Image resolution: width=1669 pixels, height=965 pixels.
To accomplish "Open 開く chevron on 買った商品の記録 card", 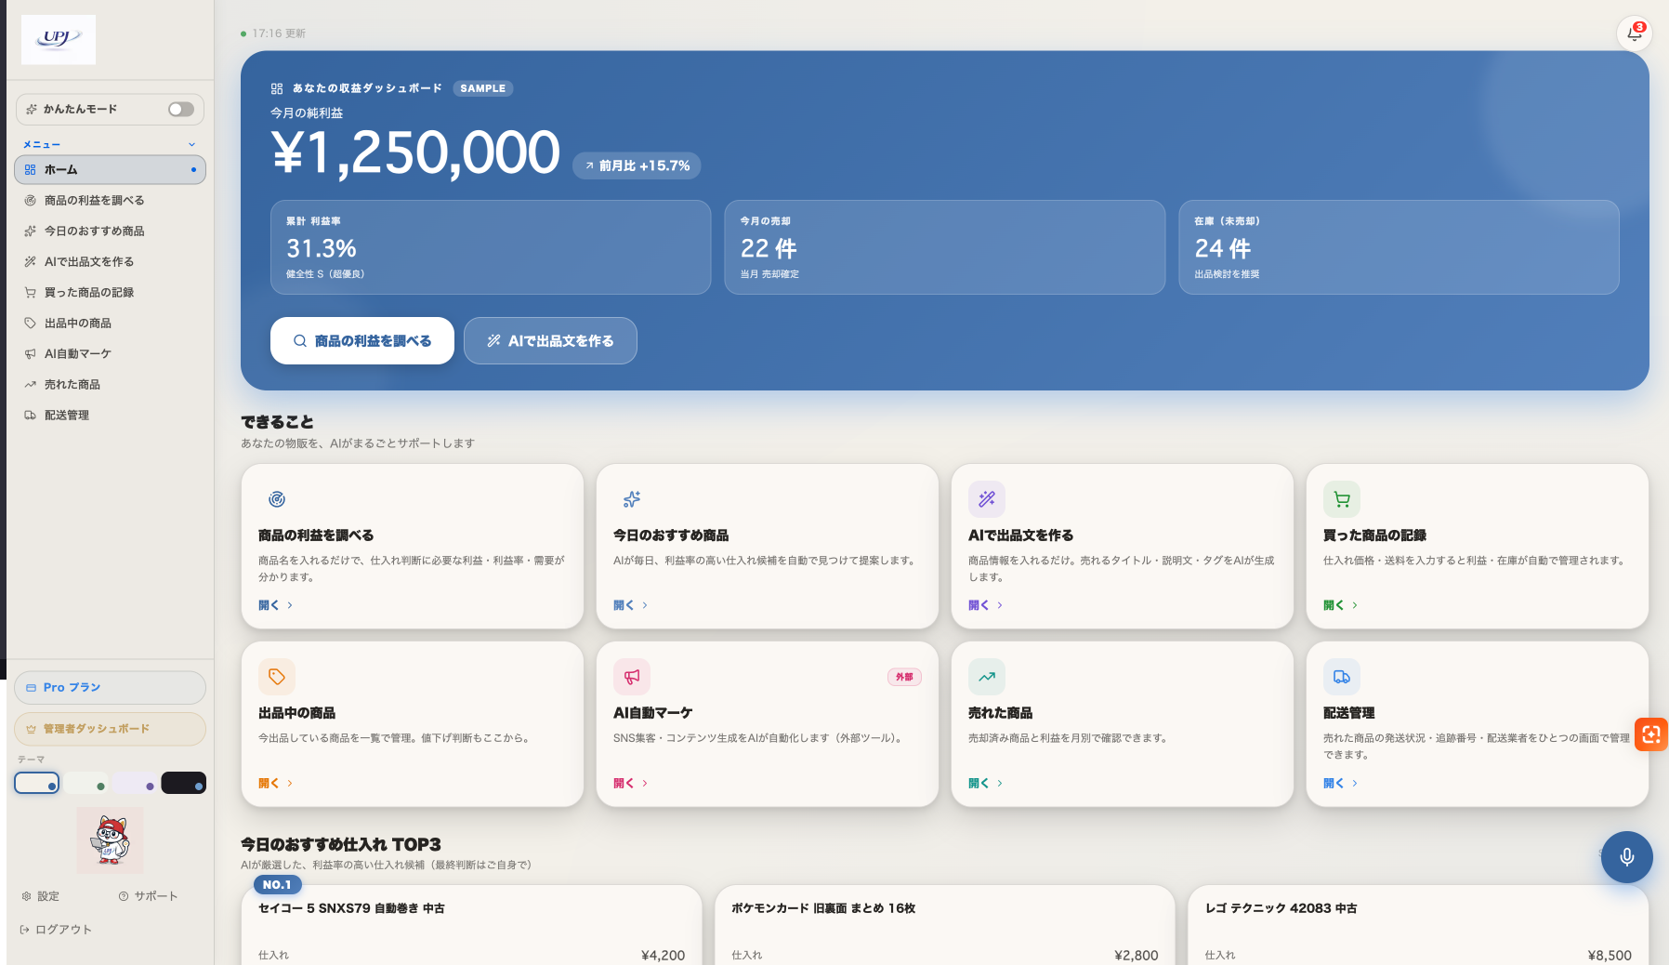I will click(1355, 605).
